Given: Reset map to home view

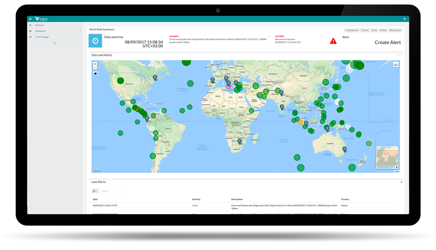Looking at the screenshot, I should (x=95, y=73).
